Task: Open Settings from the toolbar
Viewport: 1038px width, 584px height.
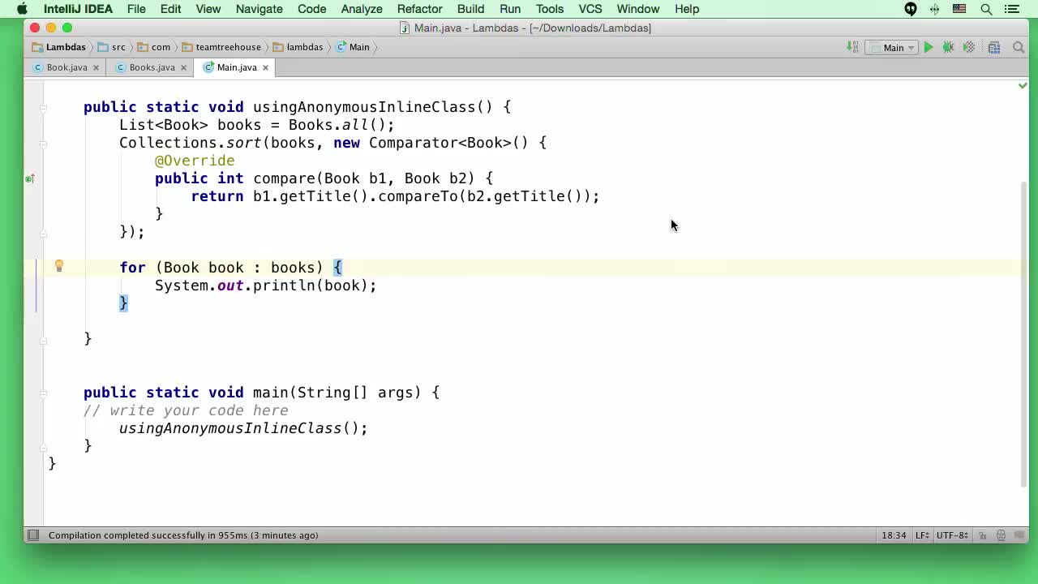Action: [x=994, y=47]
